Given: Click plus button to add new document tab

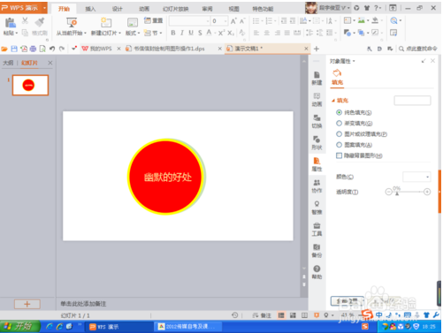Looking at the screenshot, I should tap(317, 49).
